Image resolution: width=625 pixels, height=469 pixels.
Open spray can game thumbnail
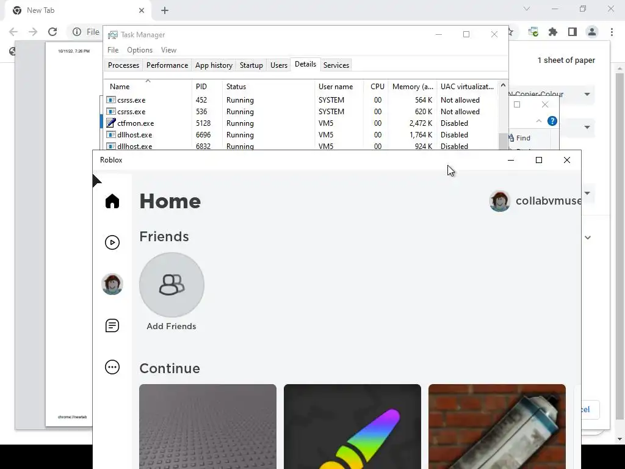(x=497, y=426)
